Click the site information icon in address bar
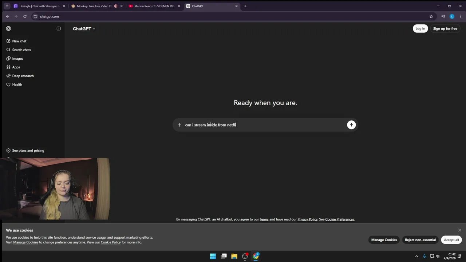Screen dimensions: 466x262 tap(35, 16)
